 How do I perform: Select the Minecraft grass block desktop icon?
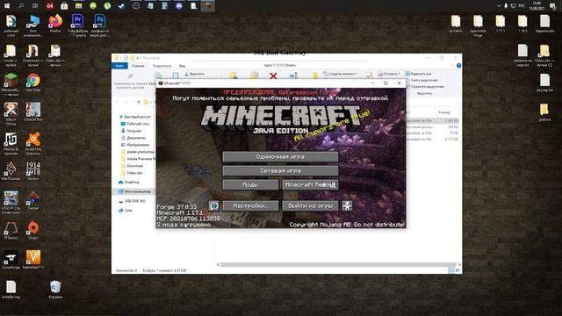(x=11, y=84)
